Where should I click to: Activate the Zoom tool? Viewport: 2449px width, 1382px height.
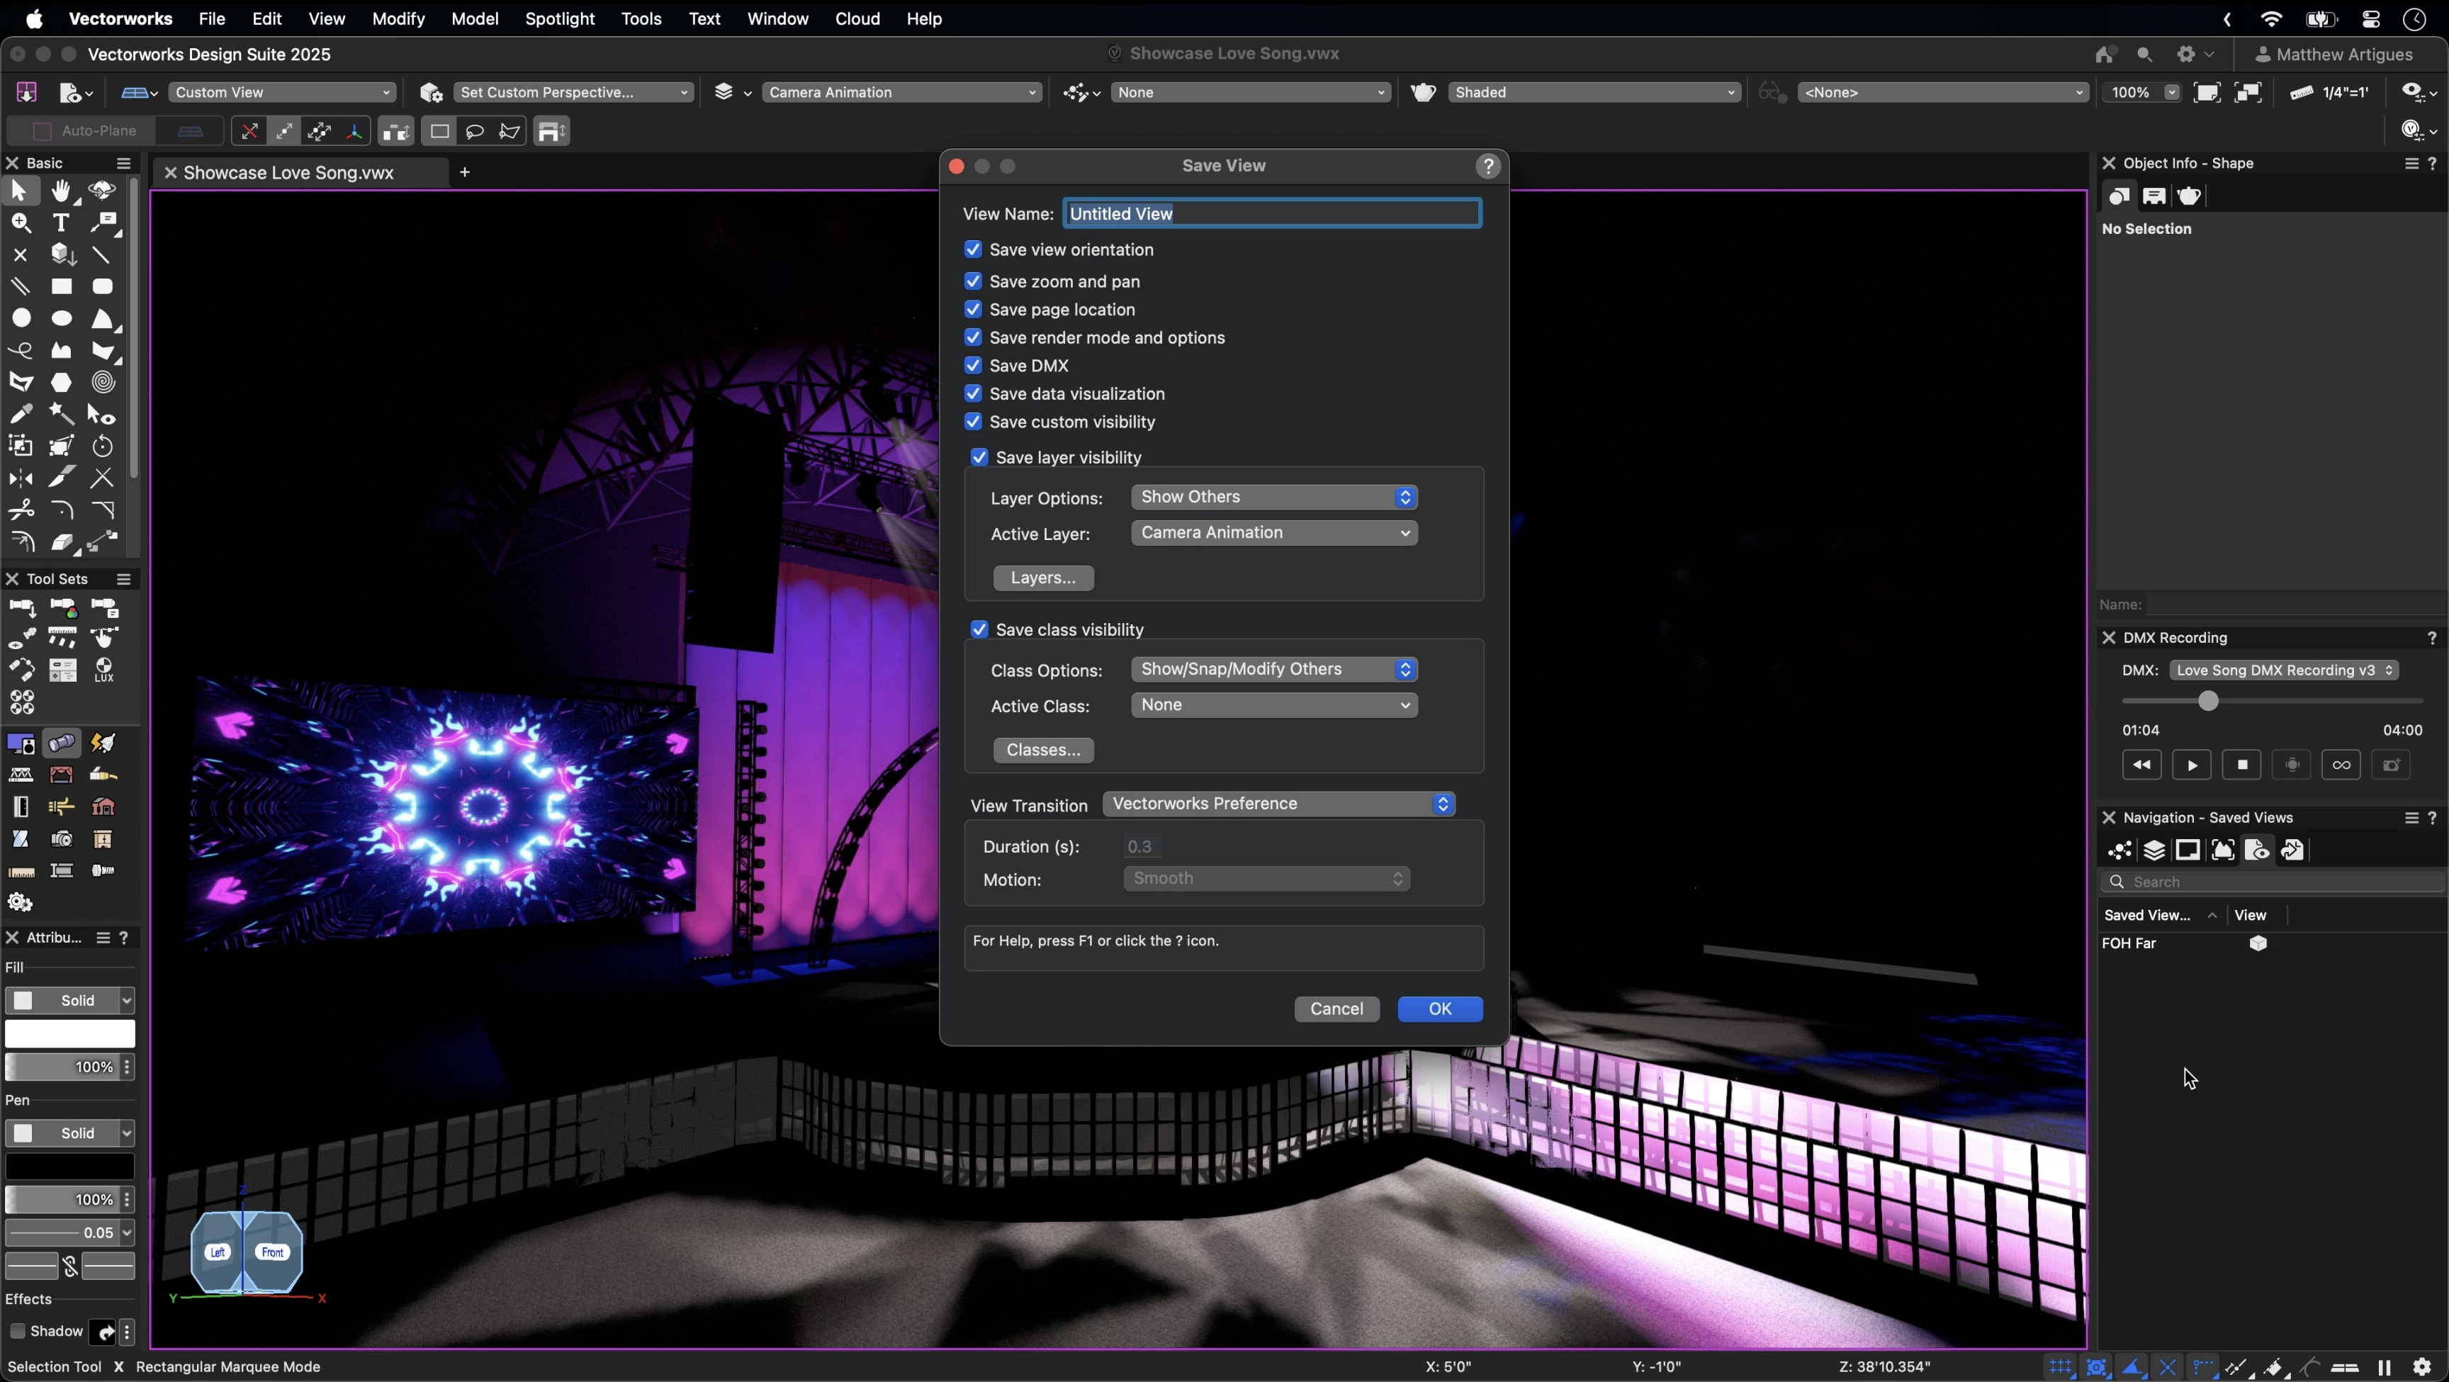pos(21,223)
